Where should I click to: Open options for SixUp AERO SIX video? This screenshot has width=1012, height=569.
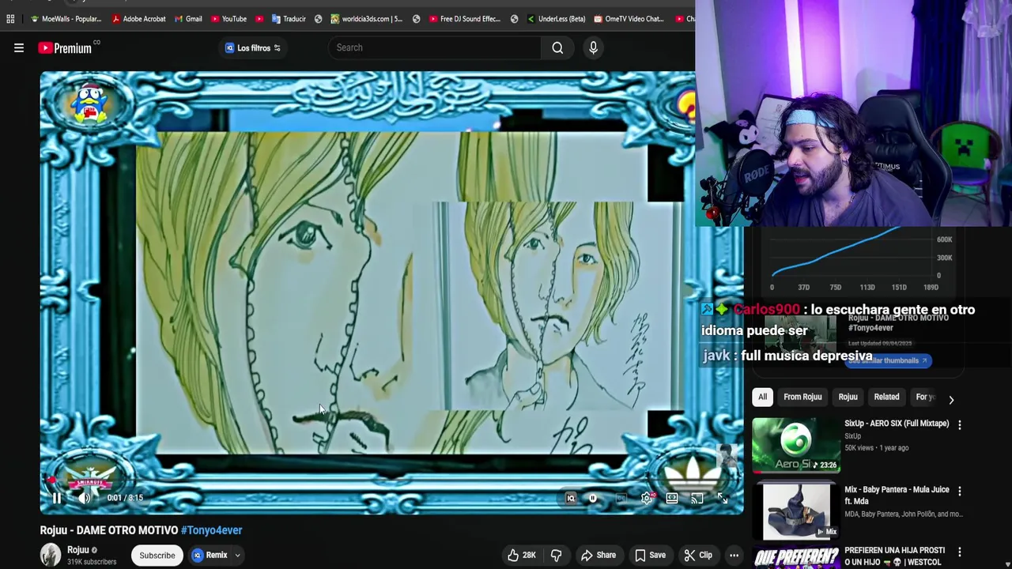tap(960, 425)
